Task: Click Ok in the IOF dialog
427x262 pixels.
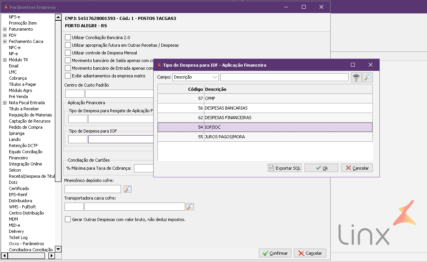Action: [x=321, y=168]
